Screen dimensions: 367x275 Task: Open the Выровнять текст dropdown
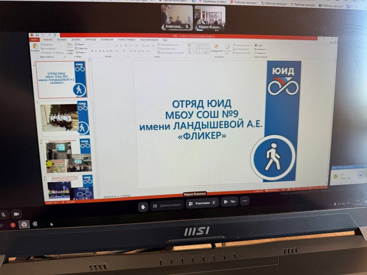point(167,49)
